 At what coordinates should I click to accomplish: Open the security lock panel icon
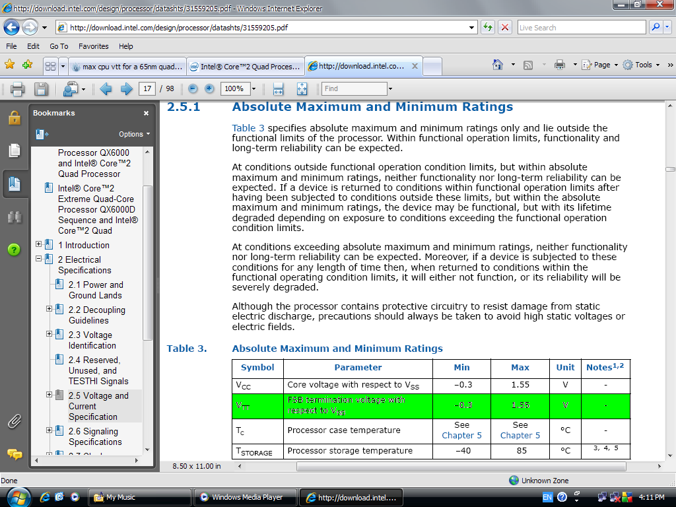(15, 118)
